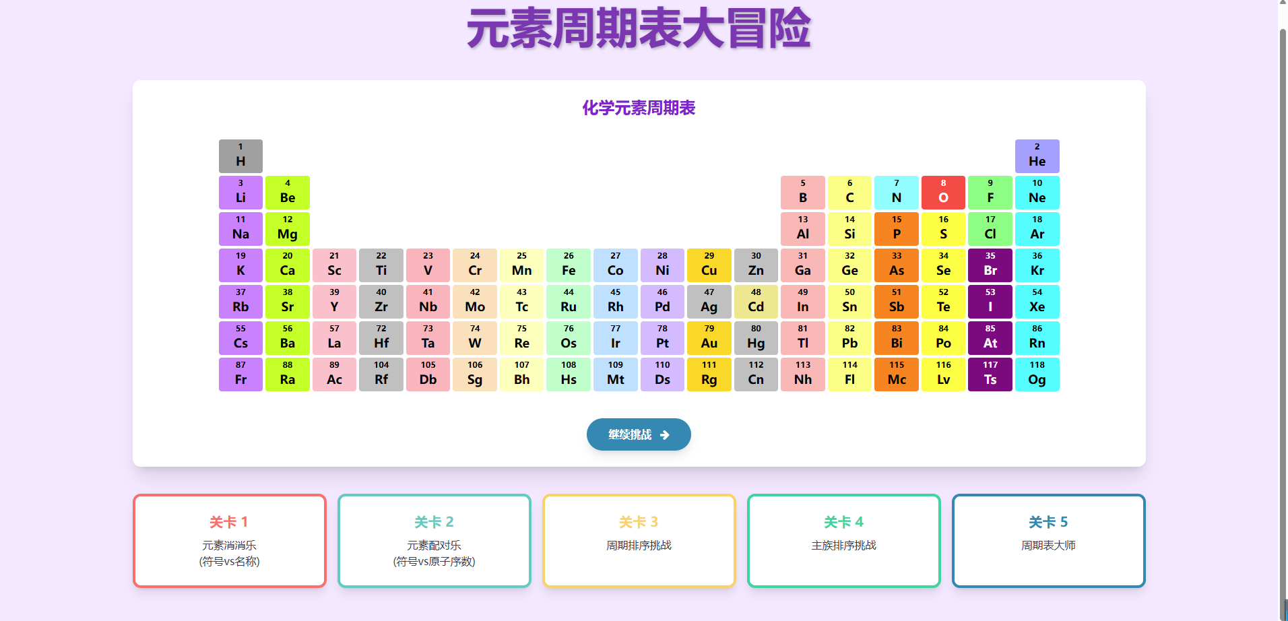Select 关卡 2 元素配对乐 level card

pyautogui.click(x=434, y=541)
